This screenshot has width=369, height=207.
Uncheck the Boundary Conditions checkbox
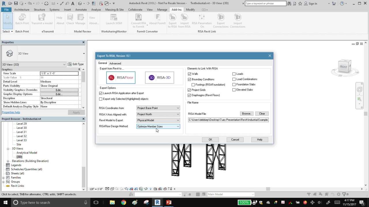tap(189, 79)
